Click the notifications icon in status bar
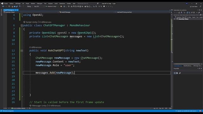The width and height of the screenshot is (203, 114). click(200, 111)
